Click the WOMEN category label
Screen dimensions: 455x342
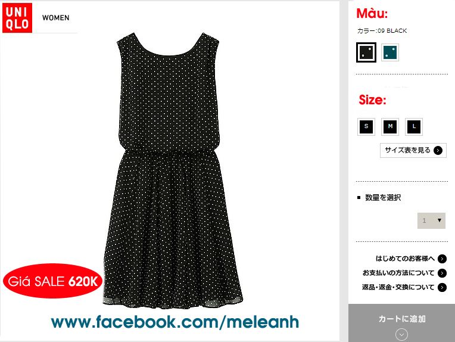click(x=56, y=18)
